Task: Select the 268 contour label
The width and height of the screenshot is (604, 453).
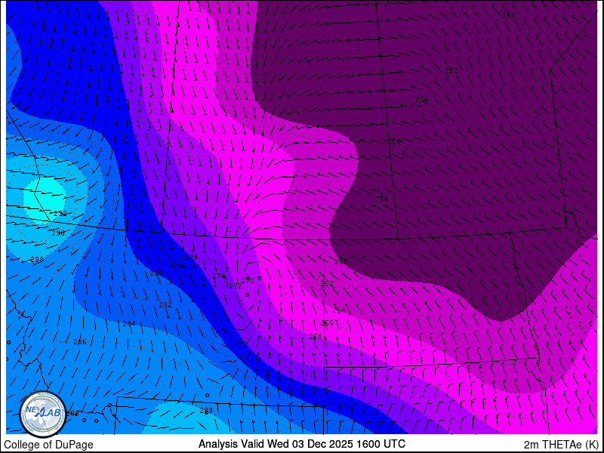Action: click(x=316, y=337)
